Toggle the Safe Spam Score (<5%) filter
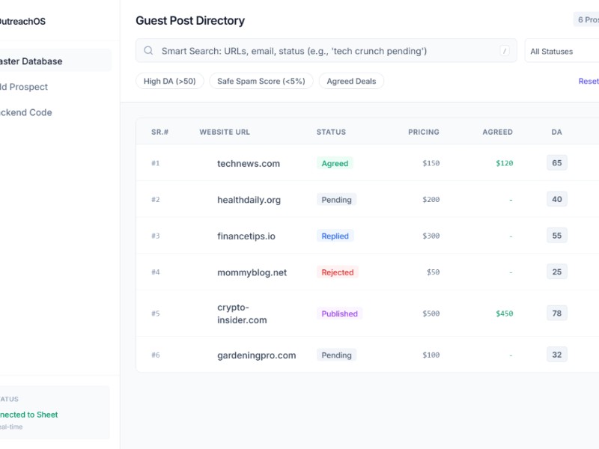Screen dimensions: 599x449 pyautogui.click(x=261, y=81)
